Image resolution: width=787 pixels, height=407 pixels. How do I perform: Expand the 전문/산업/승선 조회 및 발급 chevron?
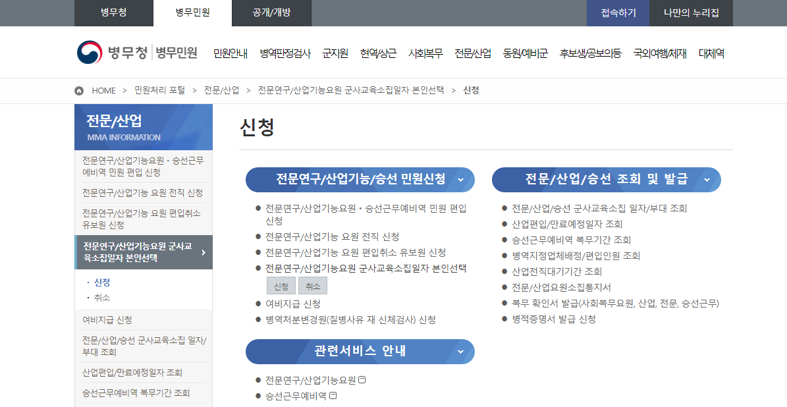(x=707, y=179)
